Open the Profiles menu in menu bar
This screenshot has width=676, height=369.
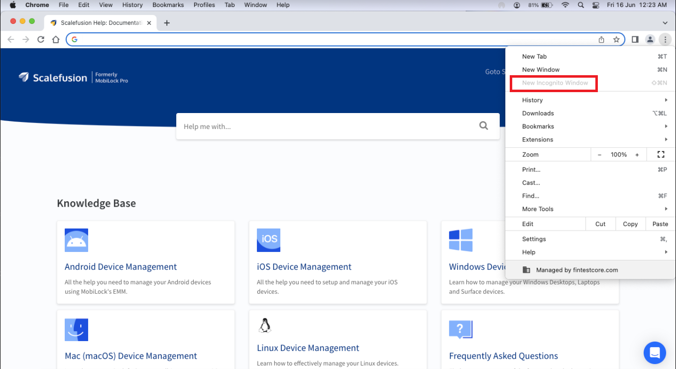(x=204, y=5)
